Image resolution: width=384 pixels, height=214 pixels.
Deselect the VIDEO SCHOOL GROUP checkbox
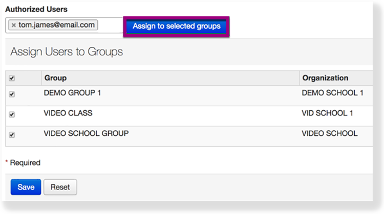coord(12,135)
